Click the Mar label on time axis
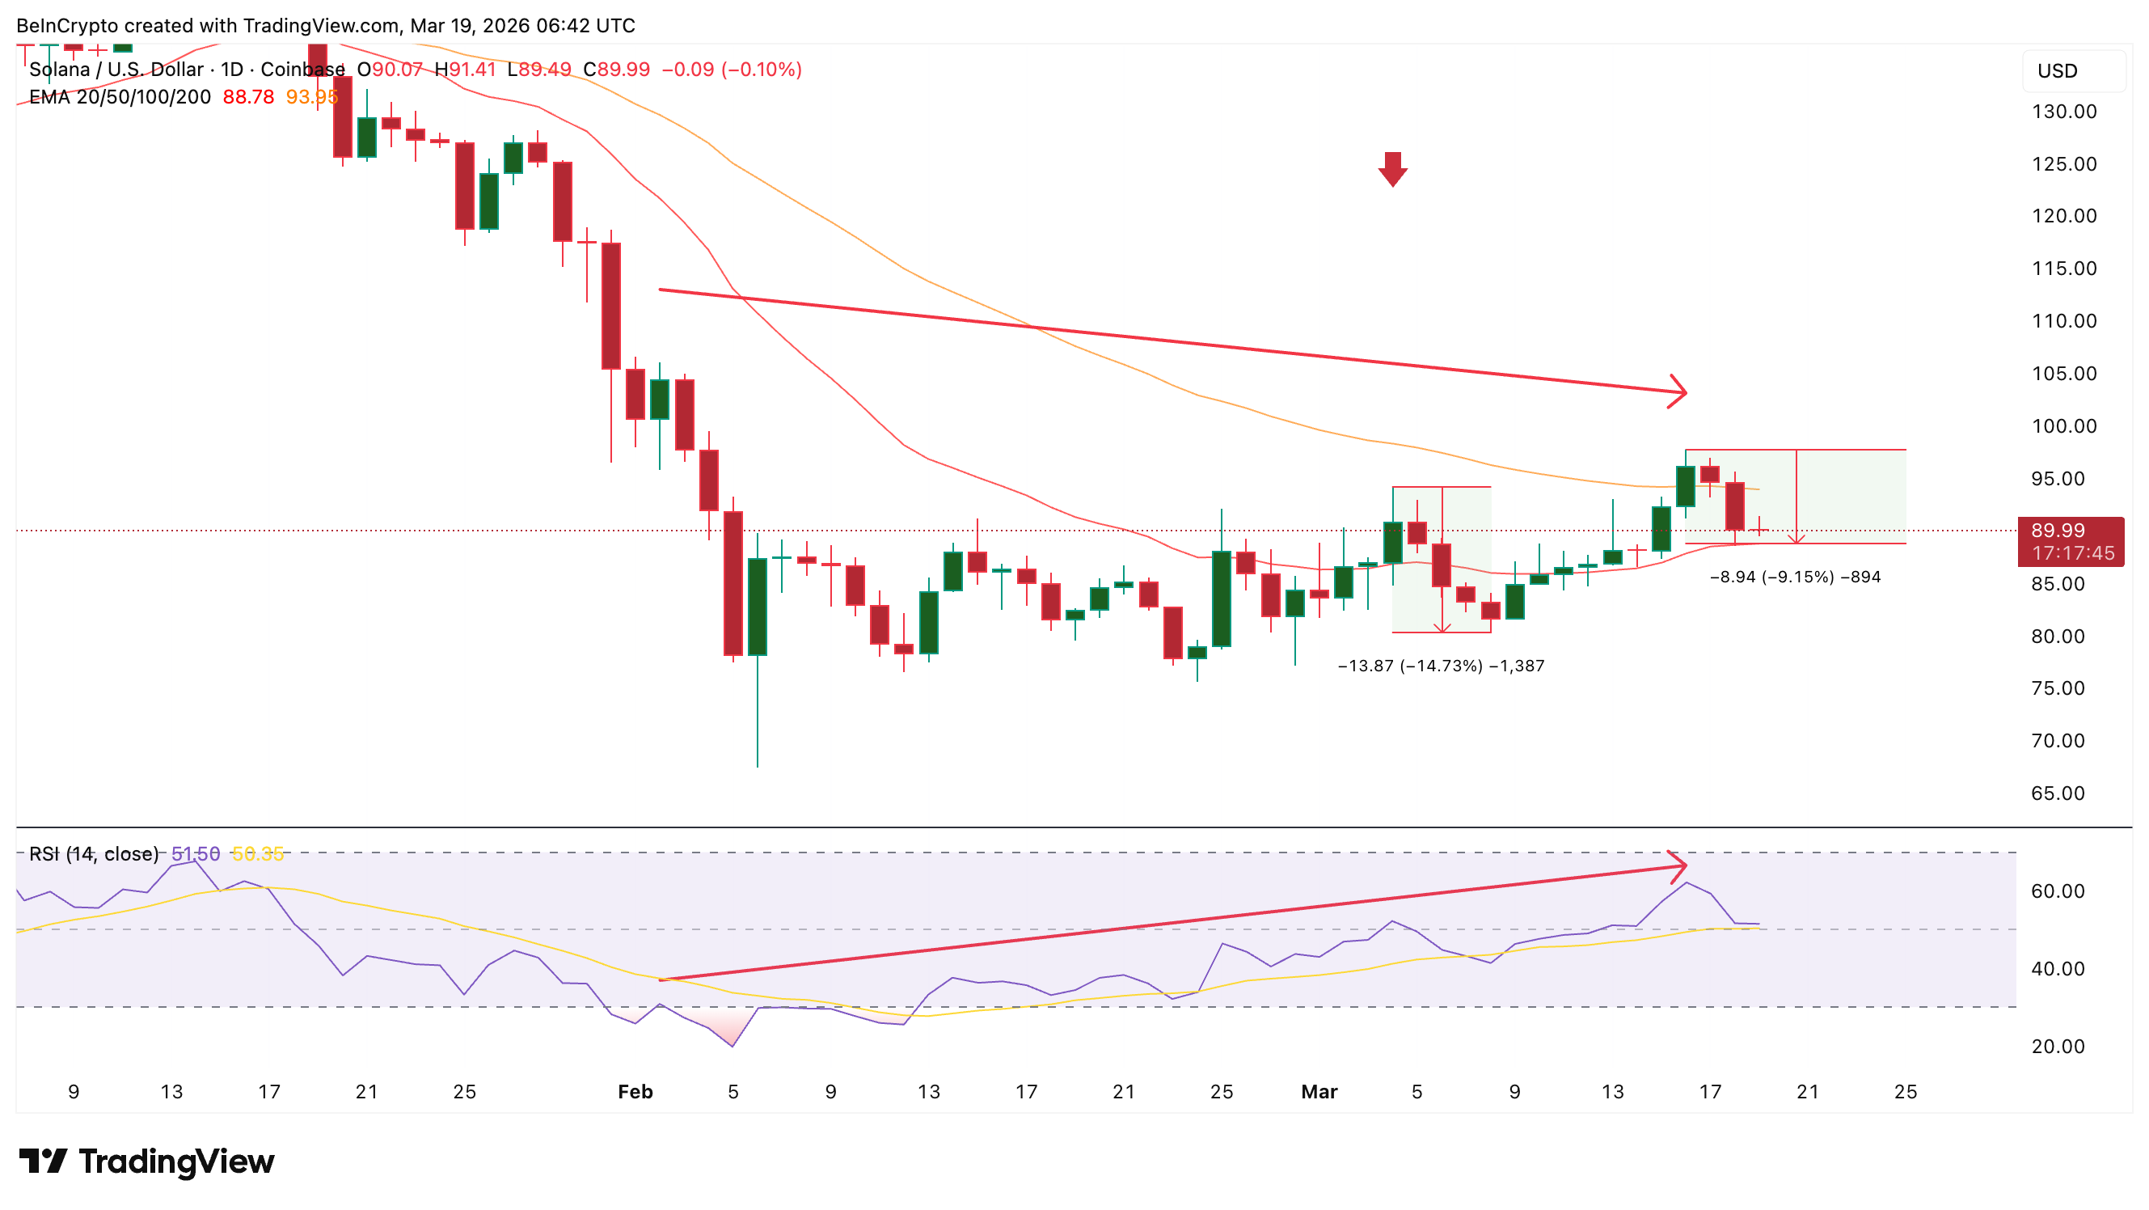2149x1210 pixels. (1319, 1091)
